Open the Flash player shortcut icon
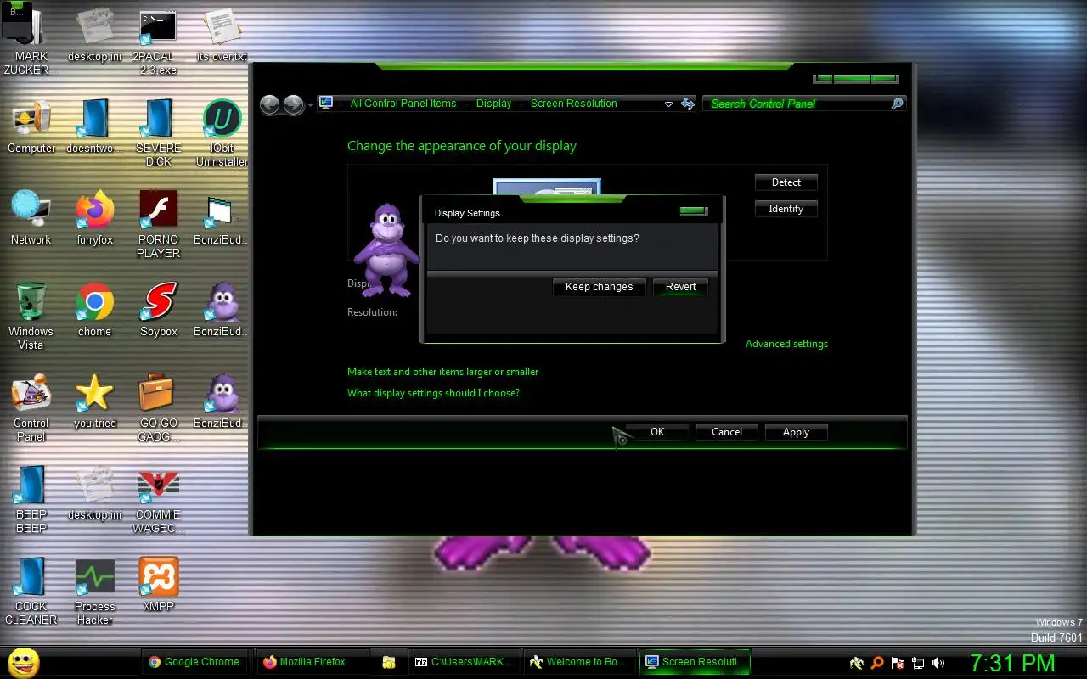The height and width of the screenshot is (679, 1087). click(x=158, y=225)
